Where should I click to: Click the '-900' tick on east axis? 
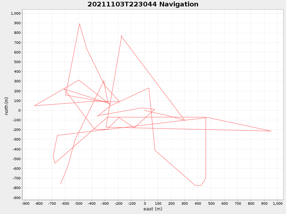pos(25,203)
